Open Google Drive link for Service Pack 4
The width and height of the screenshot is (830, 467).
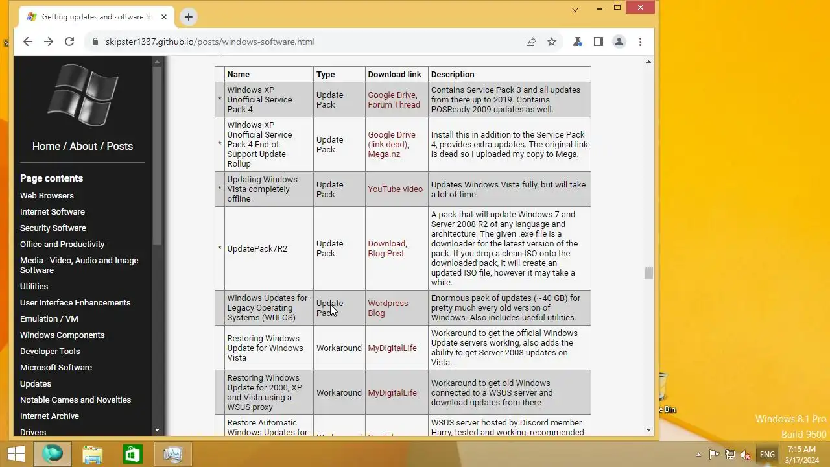[392, 95]
